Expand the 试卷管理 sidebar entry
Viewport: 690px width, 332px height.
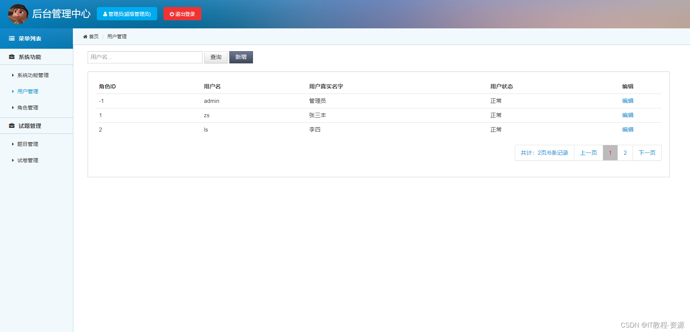tap(27, 160)
